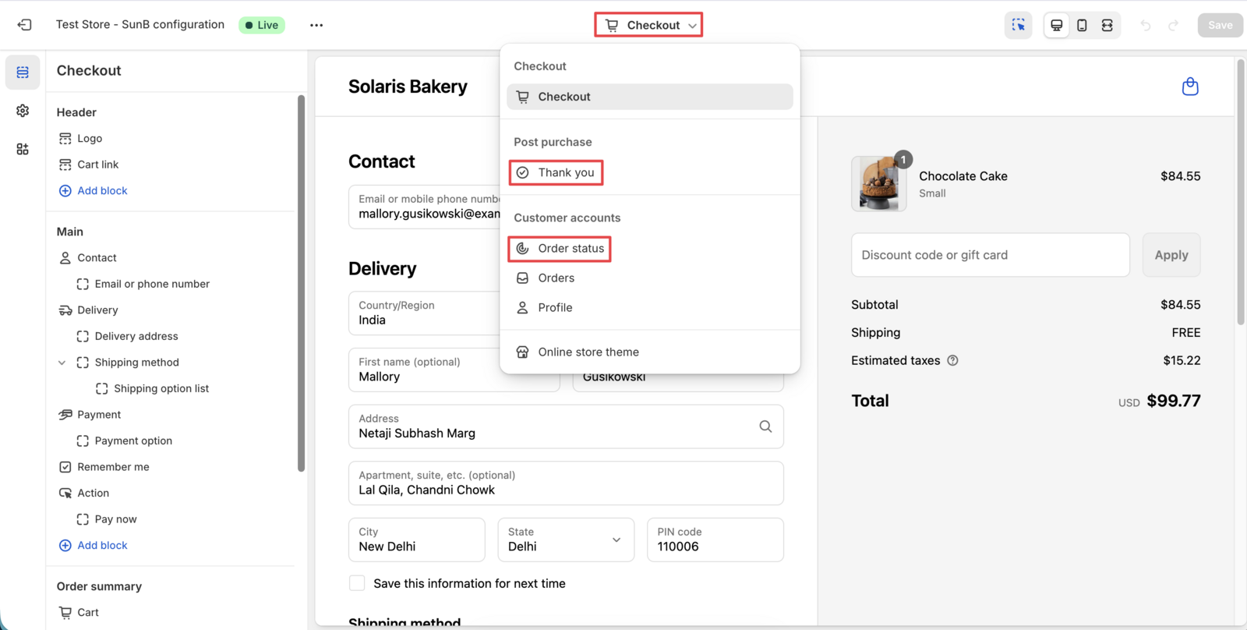The height and width of the screenshot is (630, 1247).
Task: Click the undo arrow icon
Action: click(1146, 25)
